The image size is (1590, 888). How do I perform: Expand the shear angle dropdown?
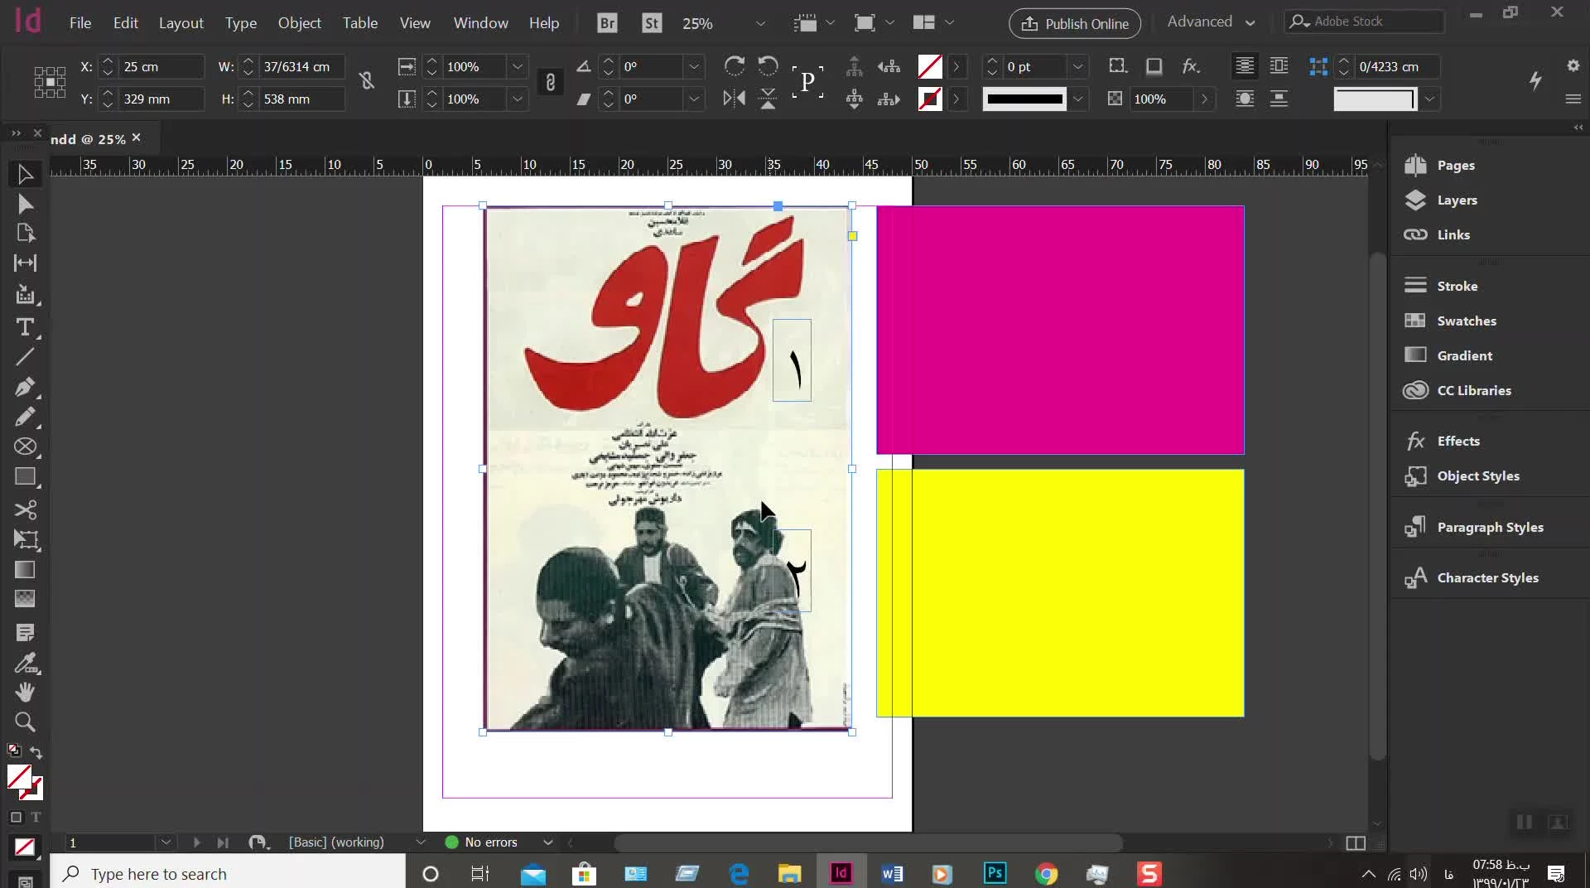coord(694,99)
